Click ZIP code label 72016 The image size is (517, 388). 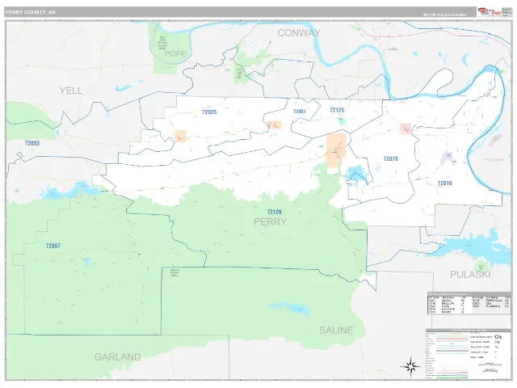coord(445,183)
